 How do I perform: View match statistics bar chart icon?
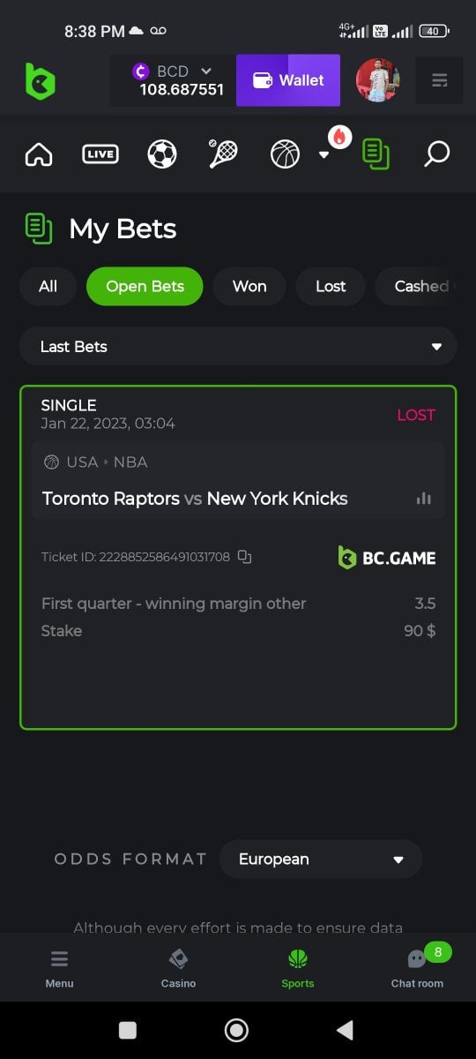[x=424, y=499]
